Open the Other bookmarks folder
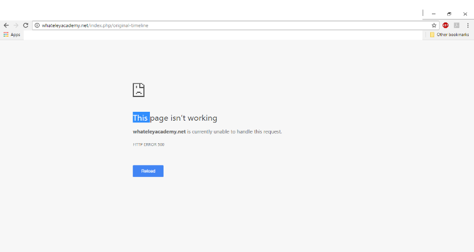Viewport: 474px width, 252px height. click(449, 35)
